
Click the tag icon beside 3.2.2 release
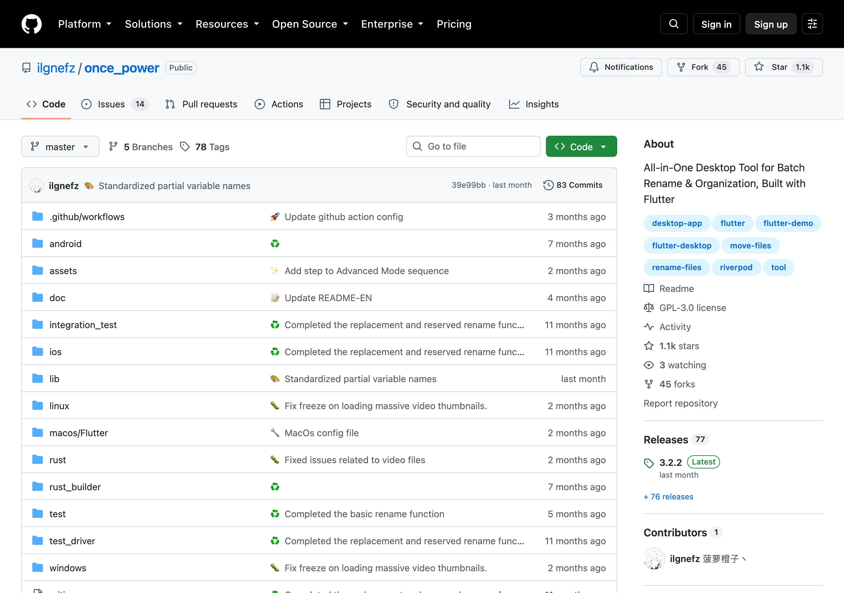tap(649, 463)
